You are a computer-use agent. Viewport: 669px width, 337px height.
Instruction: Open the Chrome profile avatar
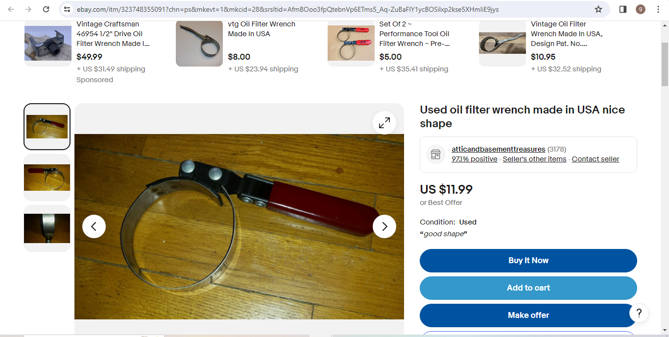641,9
